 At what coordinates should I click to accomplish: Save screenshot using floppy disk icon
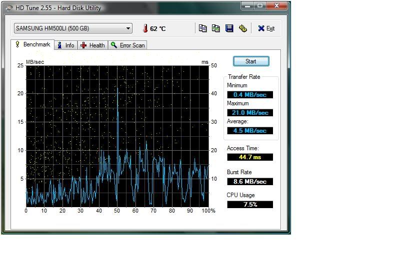pyautogui.click(x=229, y=28)
